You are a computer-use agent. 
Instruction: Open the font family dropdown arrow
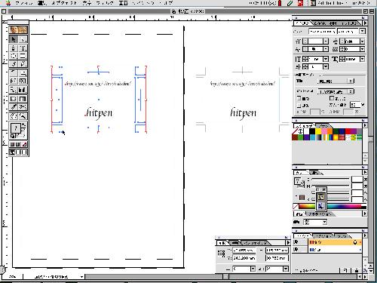pos(362,31)
